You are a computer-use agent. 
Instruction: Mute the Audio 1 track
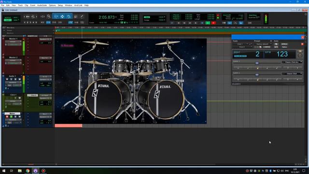pyautogui.click(x=19, y=79)
